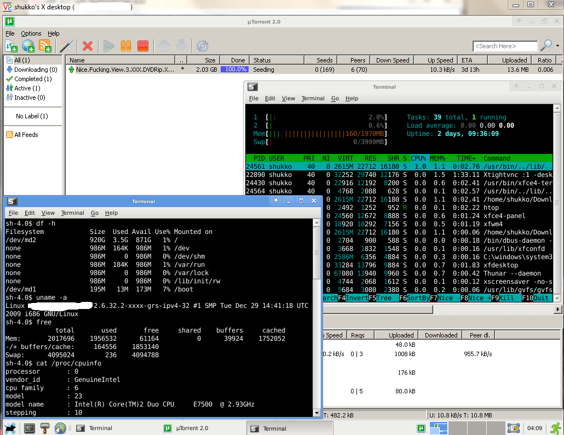564x435 pixels.
Task: Open File menu in front df Terminal
Action: [13, 213]
